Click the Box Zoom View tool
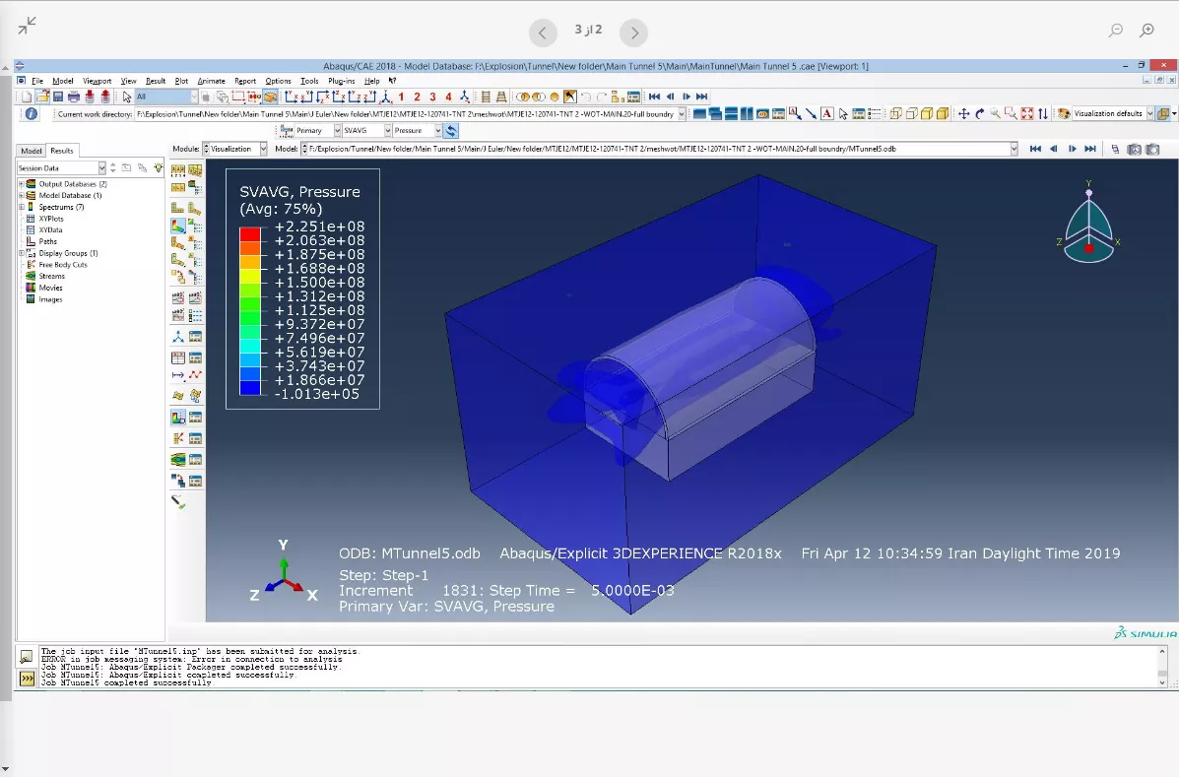 (x=1012, y=113)
